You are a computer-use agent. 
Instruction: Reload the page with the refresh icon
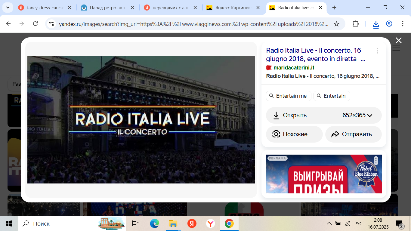(x=35, y=24)
